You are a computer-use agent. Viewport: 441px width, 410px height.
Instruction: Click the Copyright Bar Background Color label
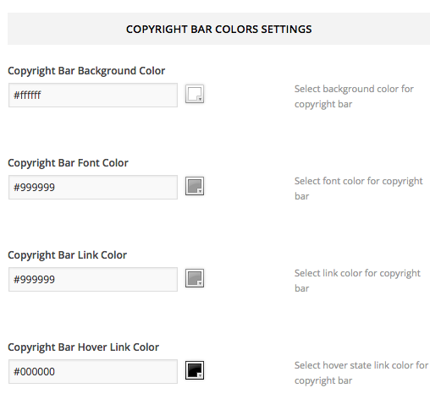point(86,71)
